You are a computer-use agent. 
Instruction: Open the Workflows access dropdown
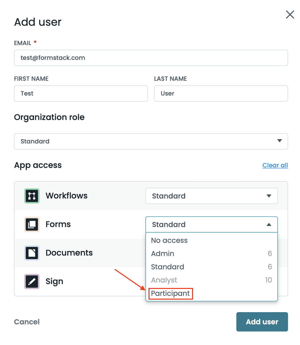pyautogui.click(x=211, y=196)
